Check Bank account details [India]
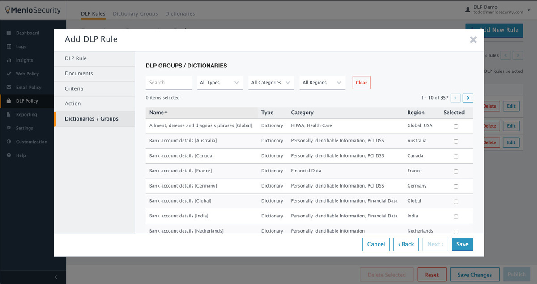This screenshot has height=284, width=537. coord(456,217)
